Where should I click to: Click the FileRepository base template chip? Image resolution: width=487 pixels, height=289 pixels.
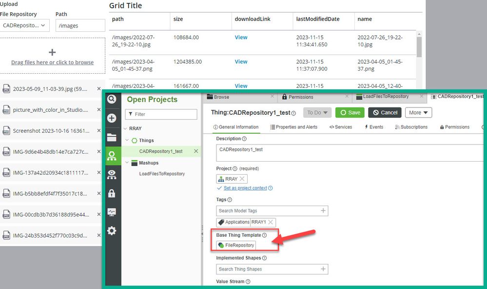tap(236, 245)
